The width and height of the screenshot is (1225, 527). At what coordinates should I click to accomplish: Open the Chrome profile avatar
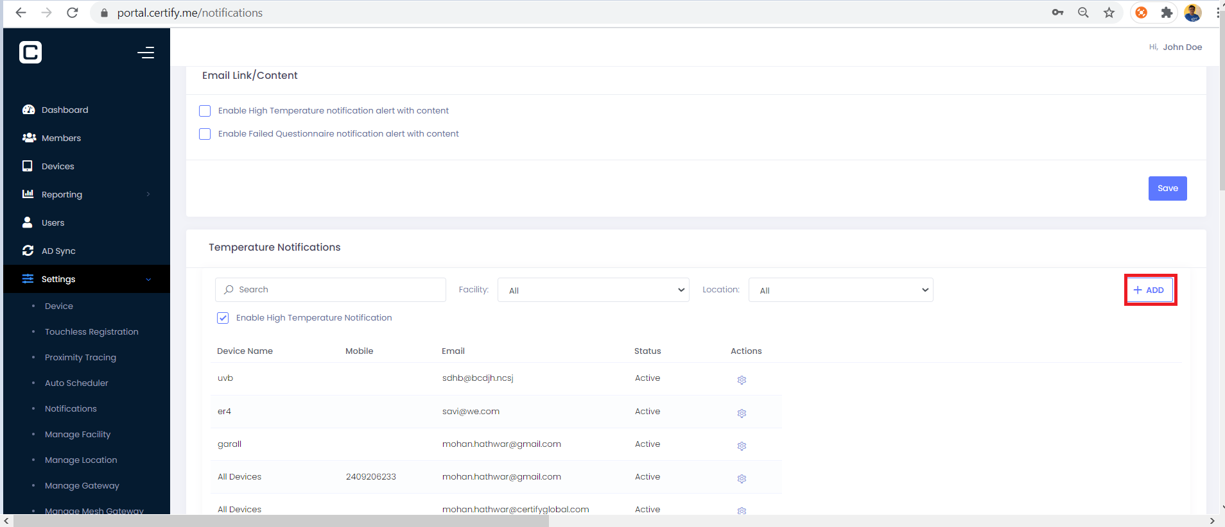tap(1193, 13)
